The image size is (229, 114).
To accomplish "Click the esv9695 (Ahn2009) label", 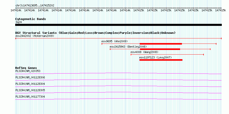I will 114,41.
